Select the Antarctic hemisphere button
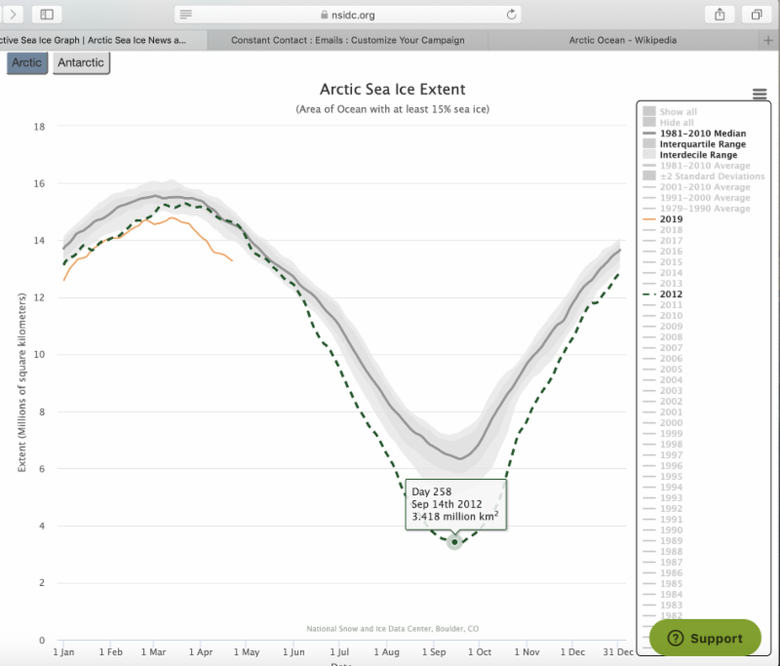The image size is (780, 666). [x=81, y=62]
